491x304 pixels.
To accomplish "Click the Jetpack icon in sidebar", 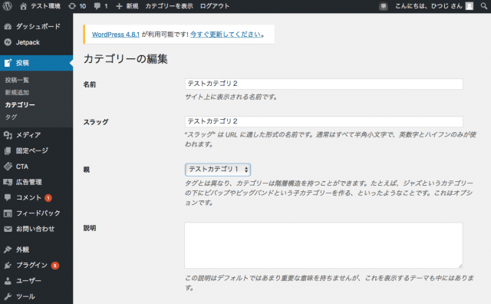I will coord(8,42).
